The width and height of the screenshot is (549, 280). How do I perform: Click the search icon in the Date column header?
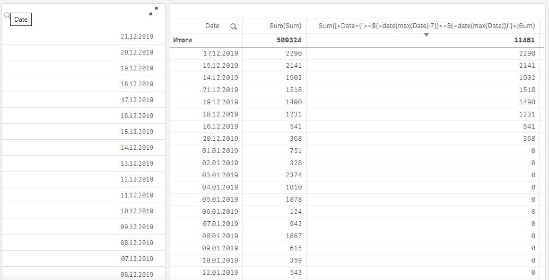click(233, 26)
